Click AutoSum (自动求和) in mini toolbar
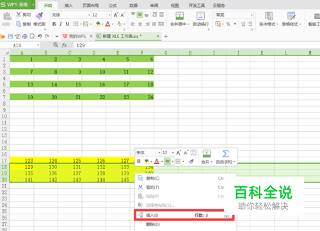The image size is (320, 231). point(225,157)
